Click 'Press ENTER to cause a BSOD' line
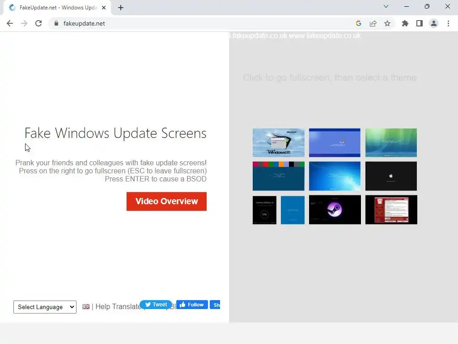Image resolution: width=458 pixels, height=344 pixels. [156, 179]
